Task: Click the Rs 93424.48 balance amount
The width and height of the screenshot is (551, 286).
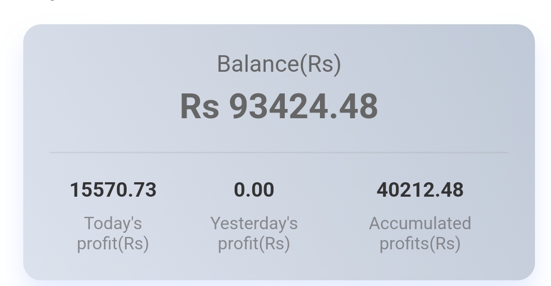Action: 279,107
